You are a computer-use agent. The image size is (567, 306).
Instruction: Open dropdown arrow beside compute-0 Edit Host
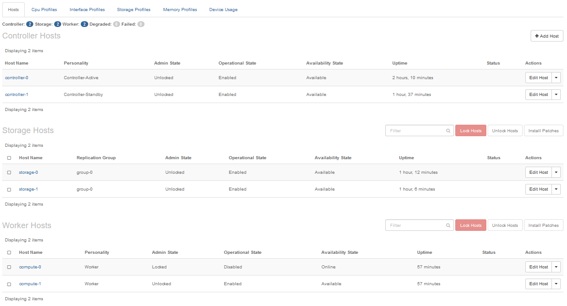(x=556, y=267)
